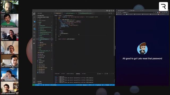Open the Search view in VS Code

click(x=34, y=17)
